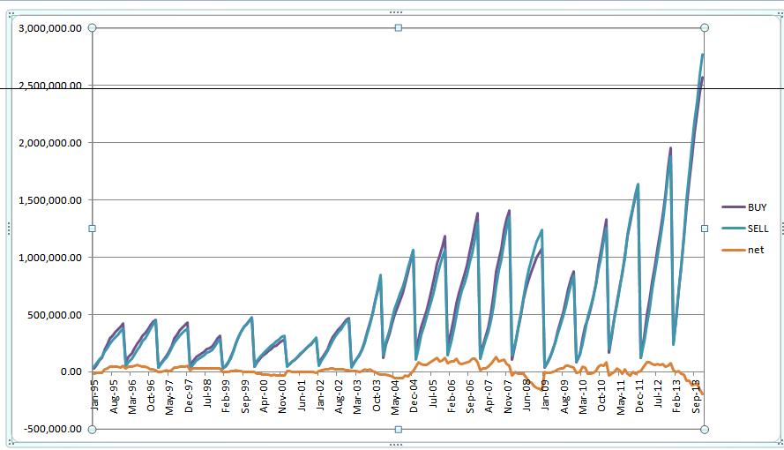Click the Oct-10 date label

pos(602,395)
